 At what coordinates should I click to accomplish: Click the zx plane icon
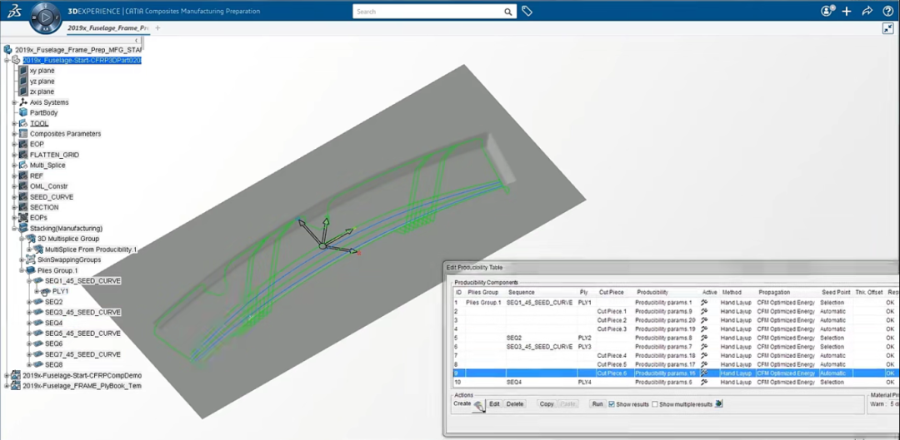23,91
